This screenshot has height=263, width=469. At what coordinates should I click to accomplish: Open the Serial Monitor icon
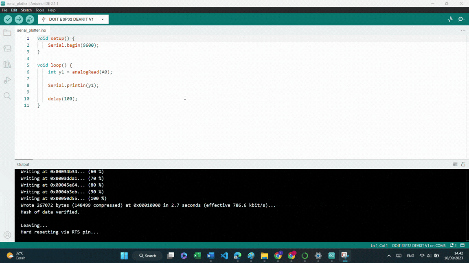pos(461,19)
